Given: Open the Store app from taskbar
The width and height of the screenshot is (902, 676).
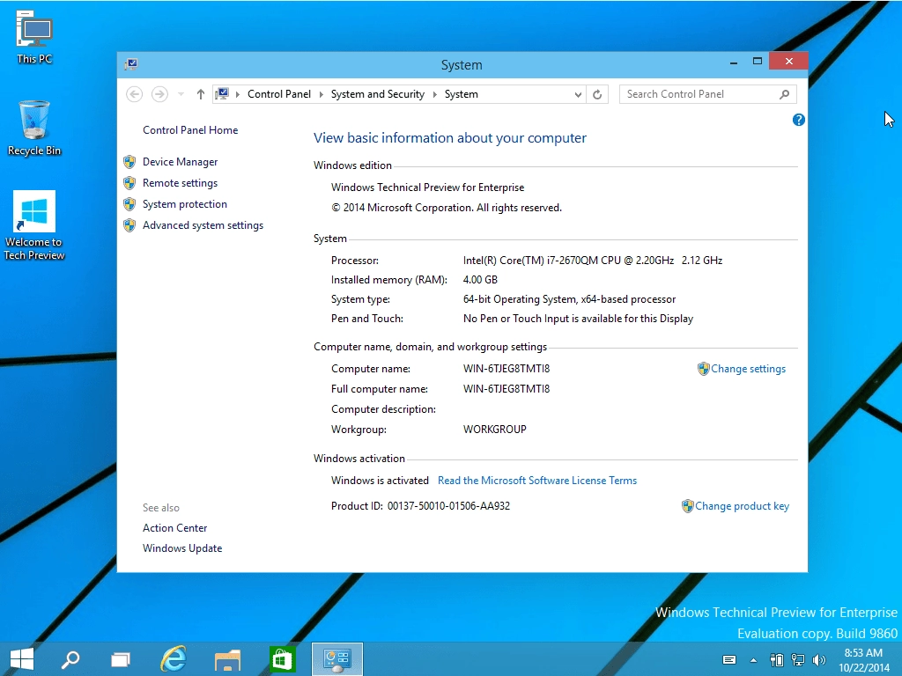Looking at the screenshot, I should [282, 659].
